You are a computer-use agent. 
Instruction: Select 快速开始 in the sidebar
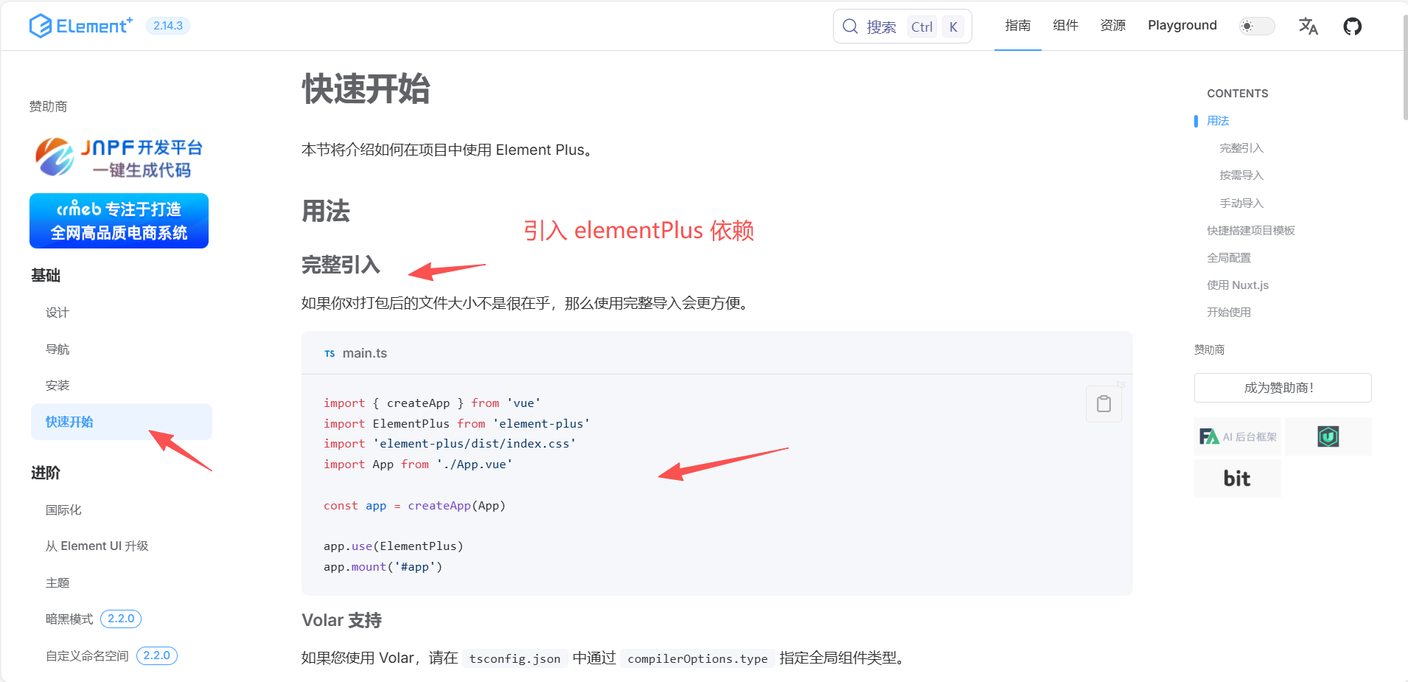coord(122,422)
